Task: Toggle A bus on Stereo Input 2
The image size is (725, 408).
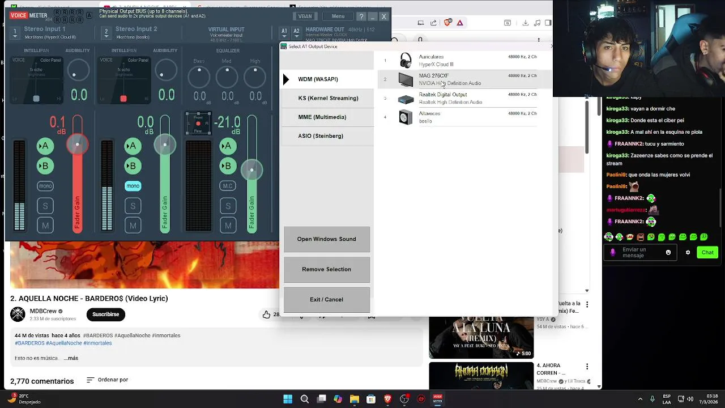Action: coord(133,146)
